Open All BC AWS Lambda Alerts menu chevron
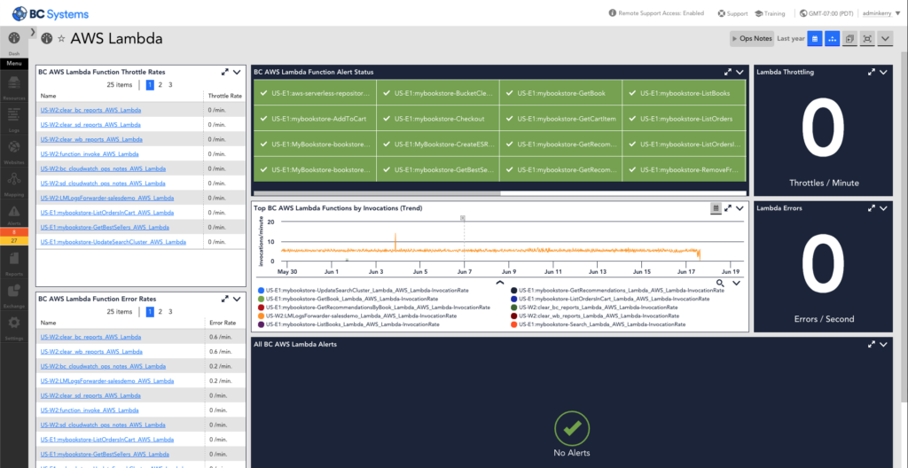 883,344
